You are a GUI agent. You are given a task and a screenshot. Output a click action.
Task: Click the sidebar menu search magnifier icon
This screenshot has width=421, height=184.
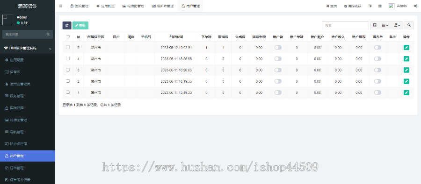click(48, 35)
